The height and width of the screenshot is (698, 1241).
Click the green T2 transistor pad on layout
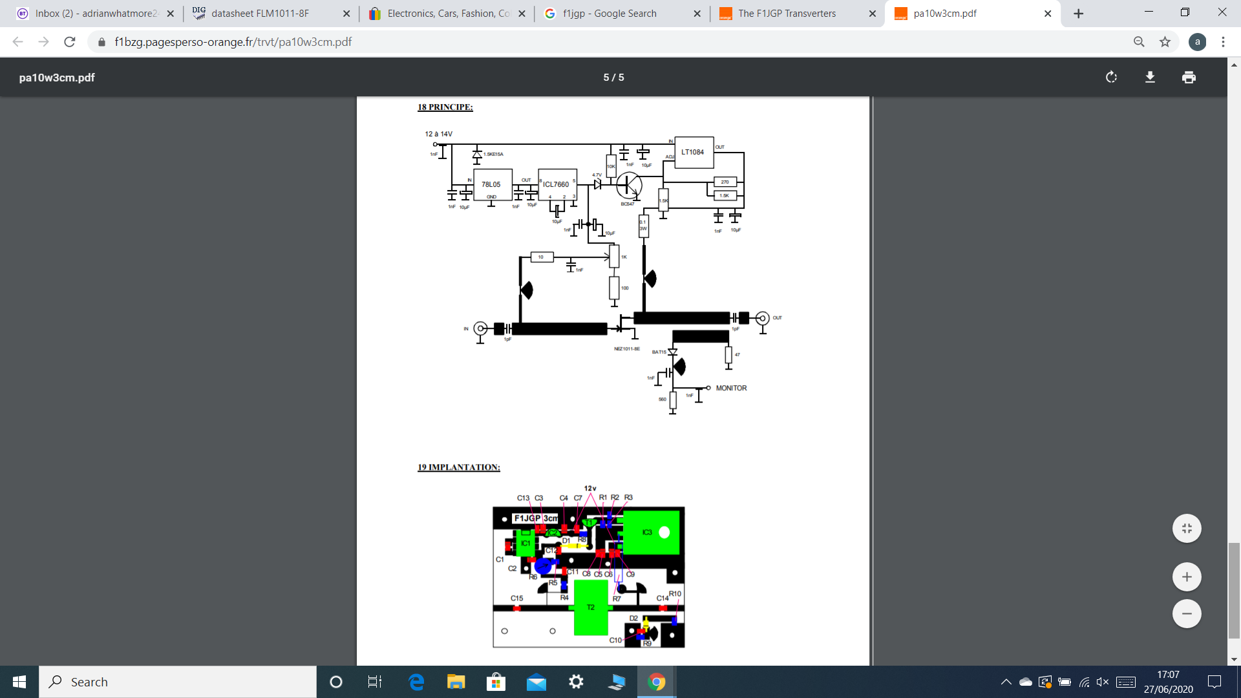click(x=591, y=608)
